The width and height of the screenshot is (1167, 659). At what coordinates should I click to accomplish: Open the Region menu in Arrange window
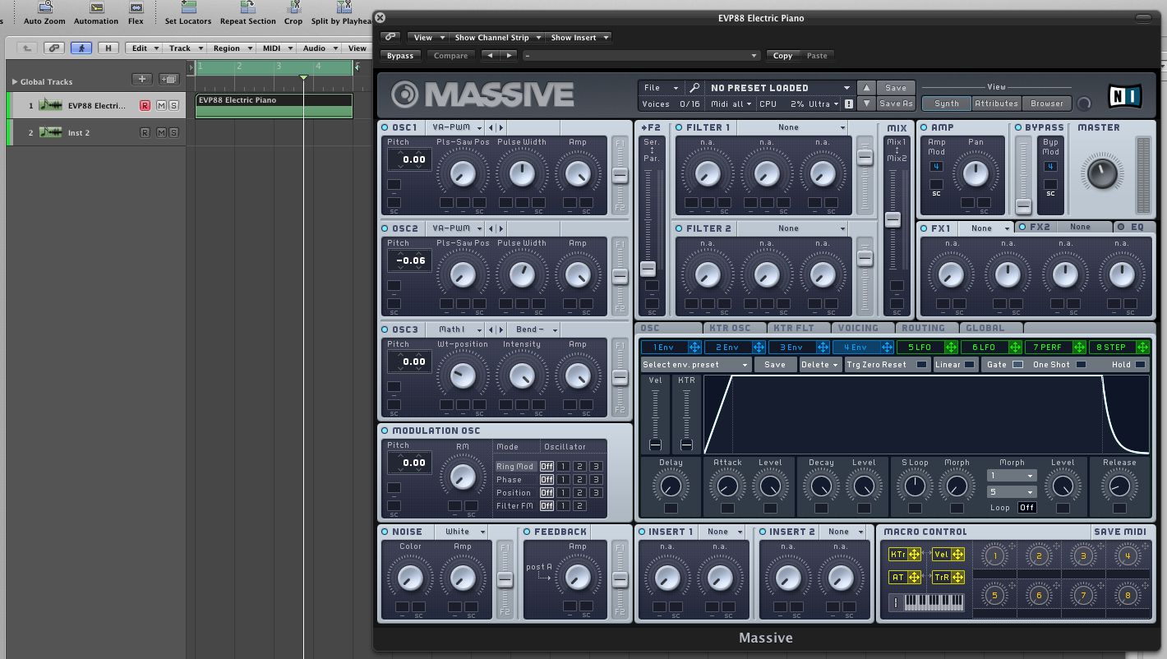click(x=231, y=48)
